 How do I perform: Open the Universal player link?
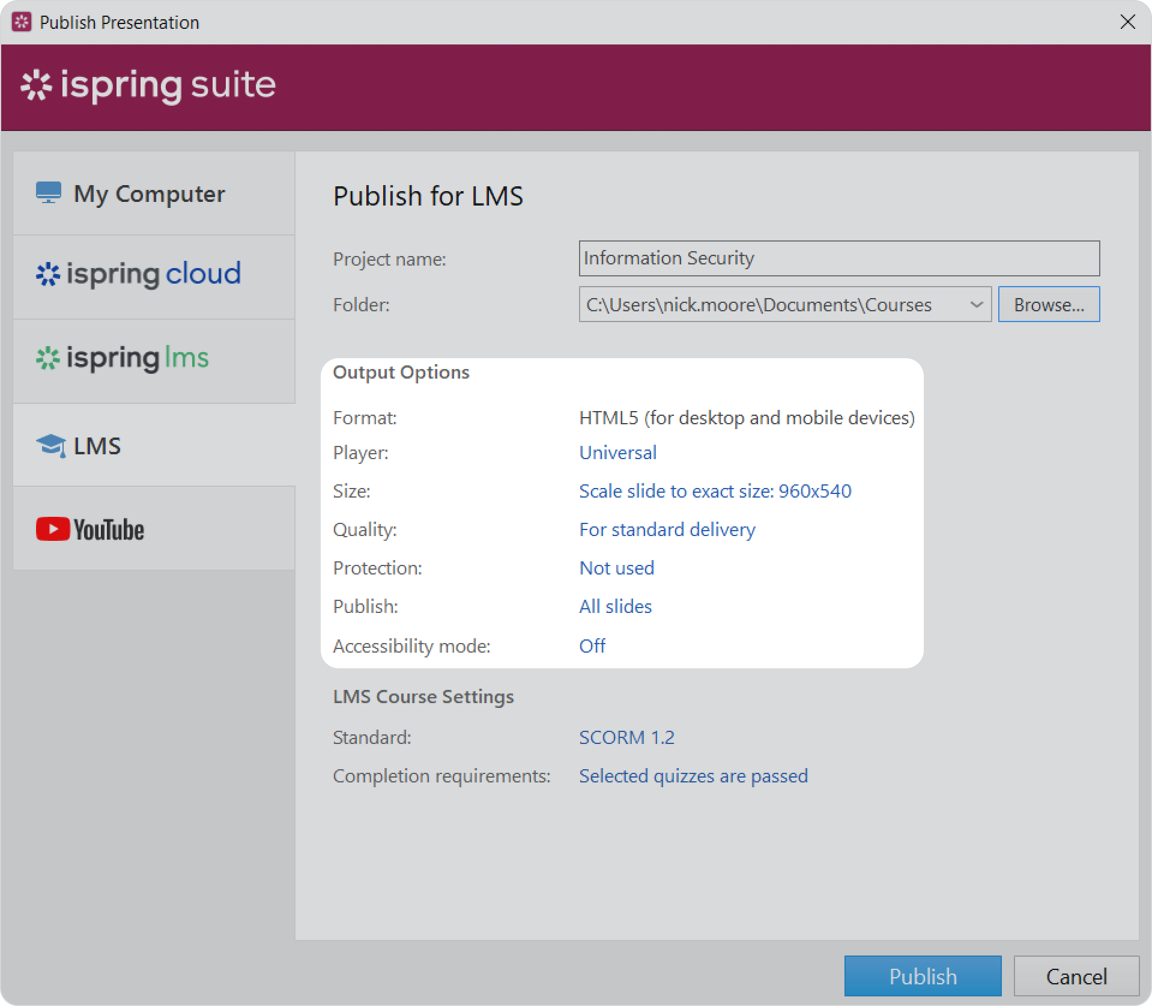click(617, 453)
